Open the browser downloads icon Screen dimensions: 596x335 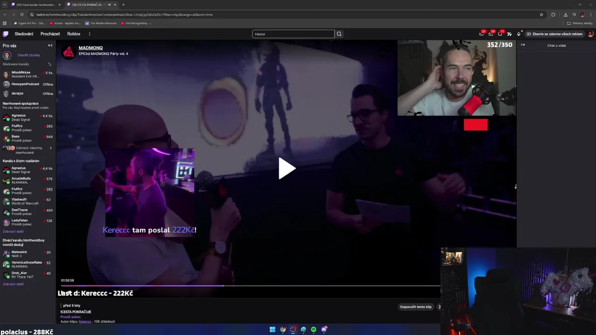(x=565, y=14)
